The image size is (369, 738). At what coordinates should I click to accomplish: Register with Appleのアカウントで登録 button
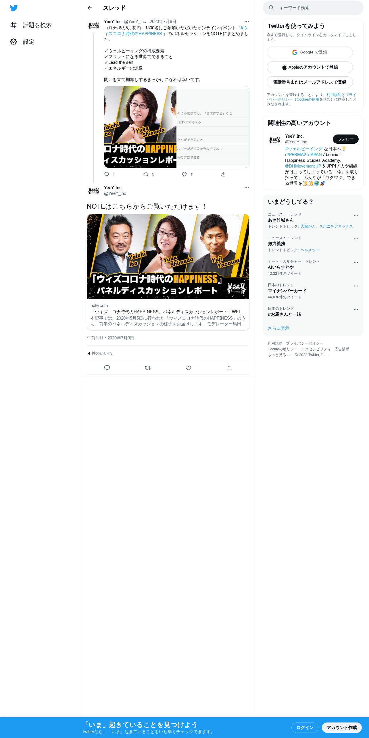tap(310, 67)
